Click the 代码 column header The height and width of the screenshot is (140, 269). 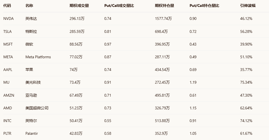(7, 6)
